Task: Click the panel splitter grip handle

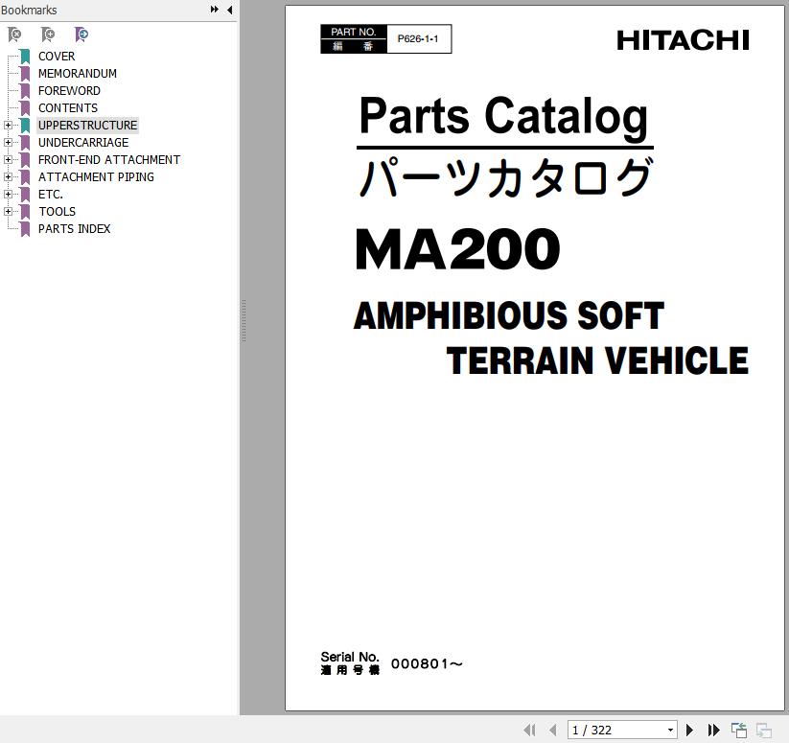Action: click(x=244, y=321)
